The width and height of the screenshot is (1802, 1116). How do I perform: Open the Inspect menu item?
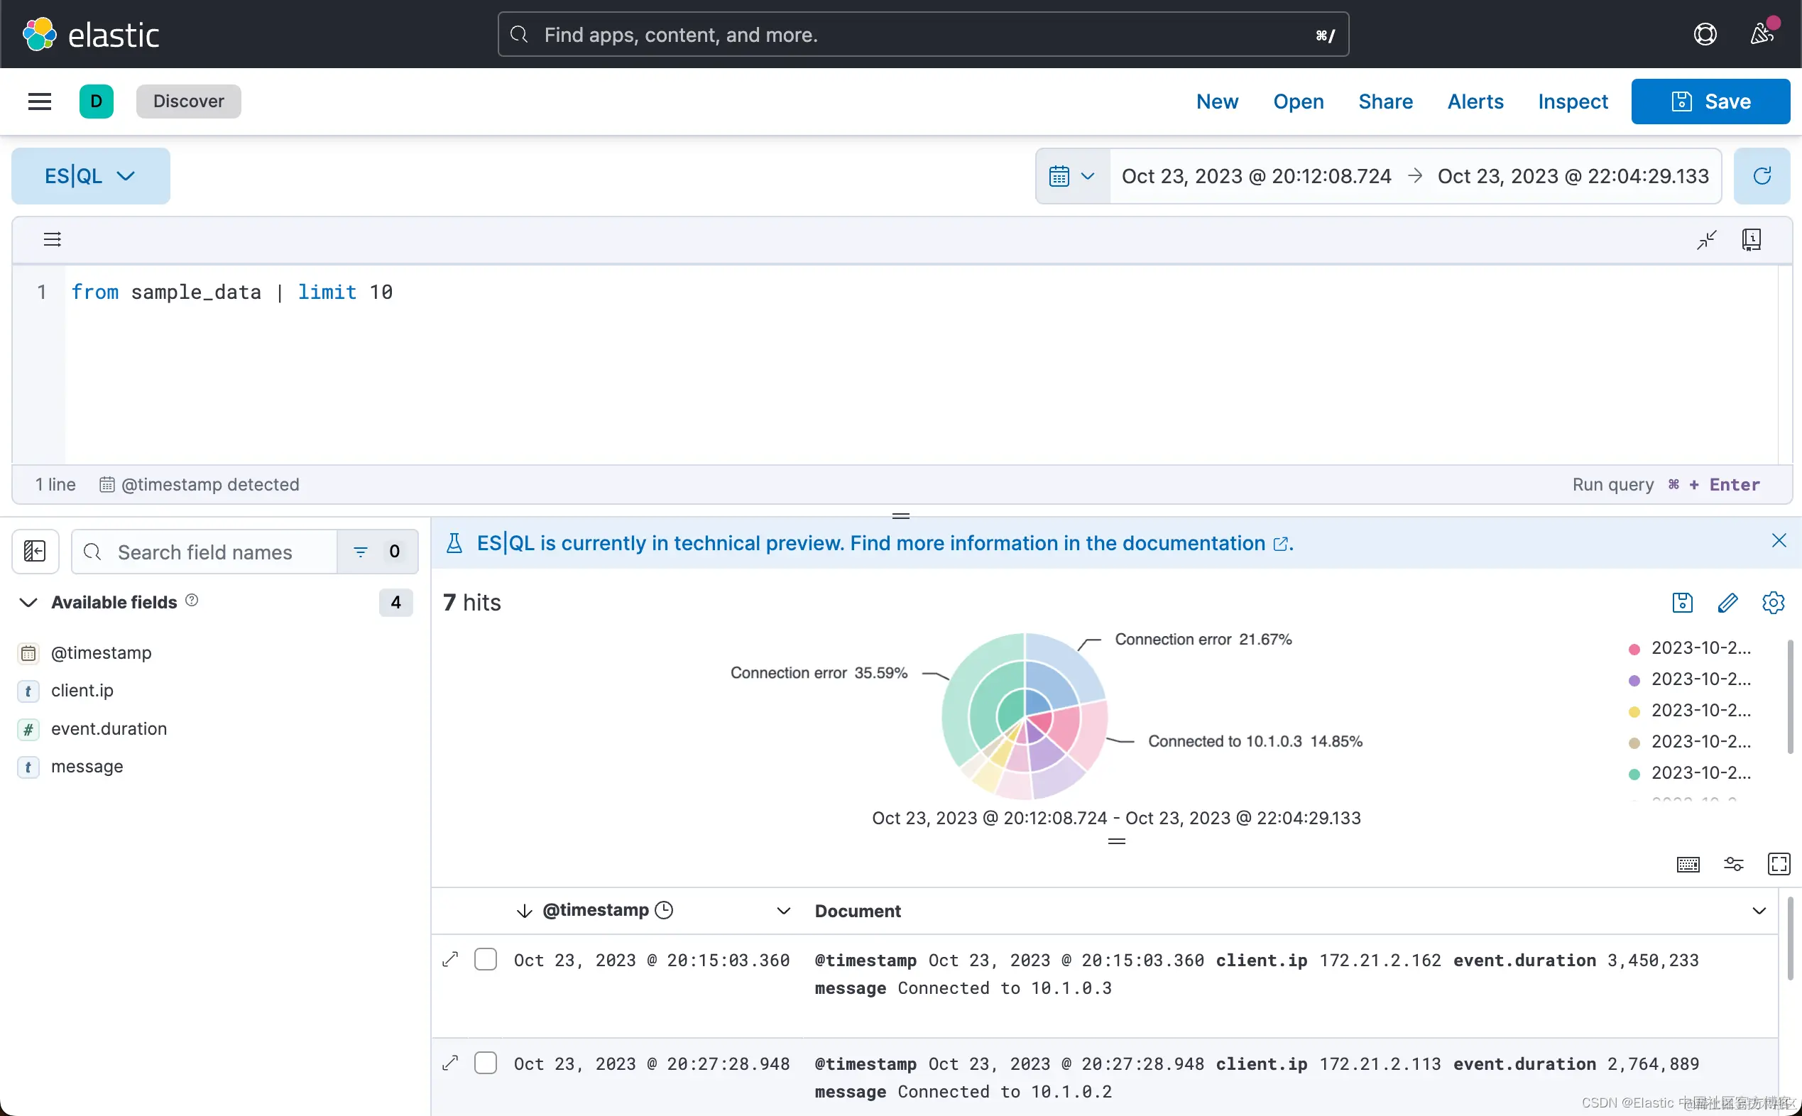(1573, 101)
